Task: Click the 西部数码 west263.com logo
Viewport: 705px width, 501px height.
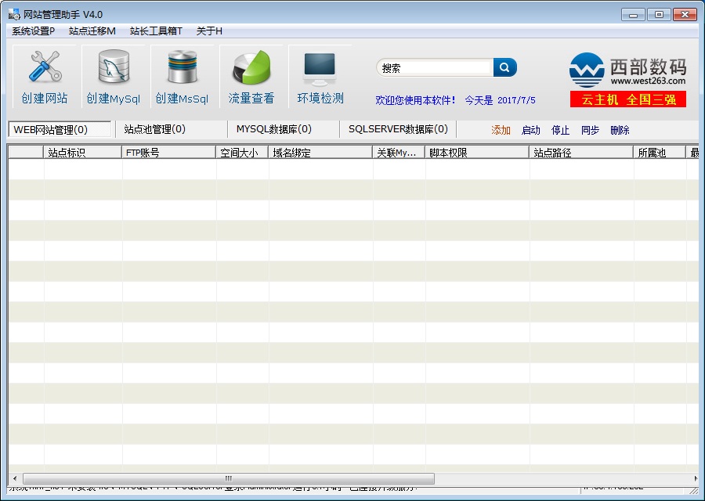Action: pos(627,70)
